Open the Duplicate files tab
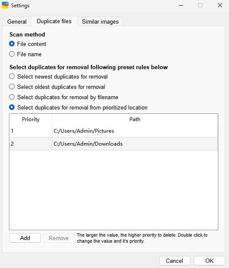Viewport: 229px width, 268px height. tap(54, 21)
